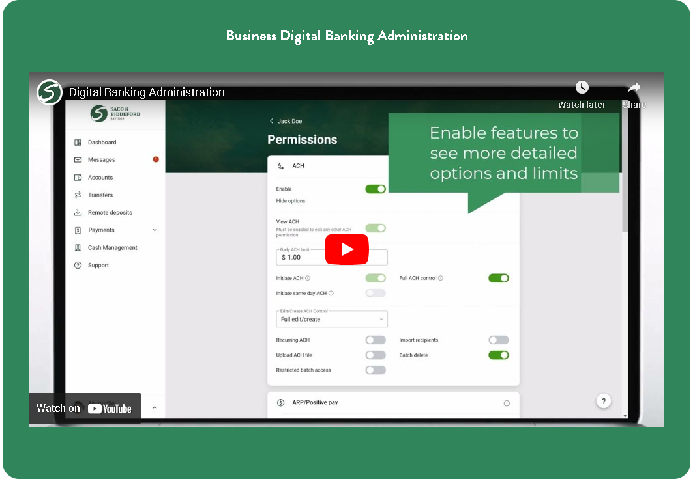This screenshot has width=695, height=479.
Task: Toggle Full ACH control switch
Action: [499, 278]
